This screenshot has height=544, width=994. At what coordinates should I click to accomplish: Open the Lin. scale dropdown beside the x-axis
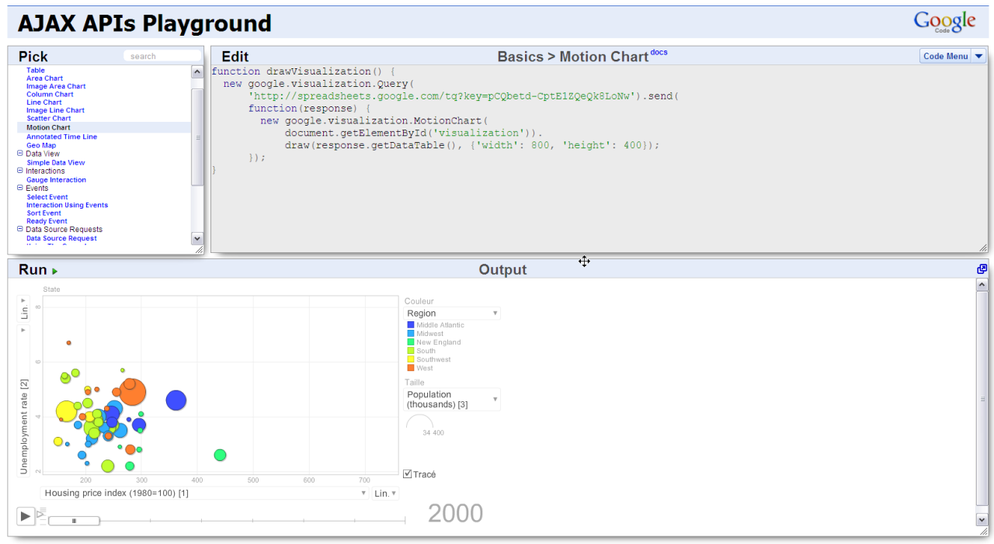click(385, 492)
